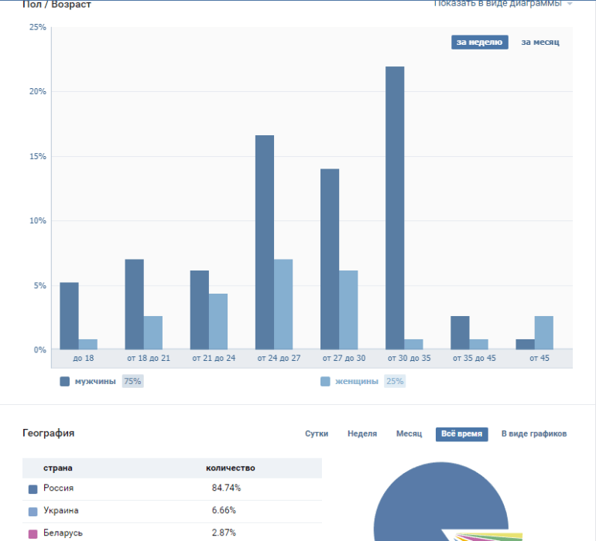Click the men's bar for 'от 30 до 35'
Viewport: 596px width, 541px height.
click(x=395, y=208)
